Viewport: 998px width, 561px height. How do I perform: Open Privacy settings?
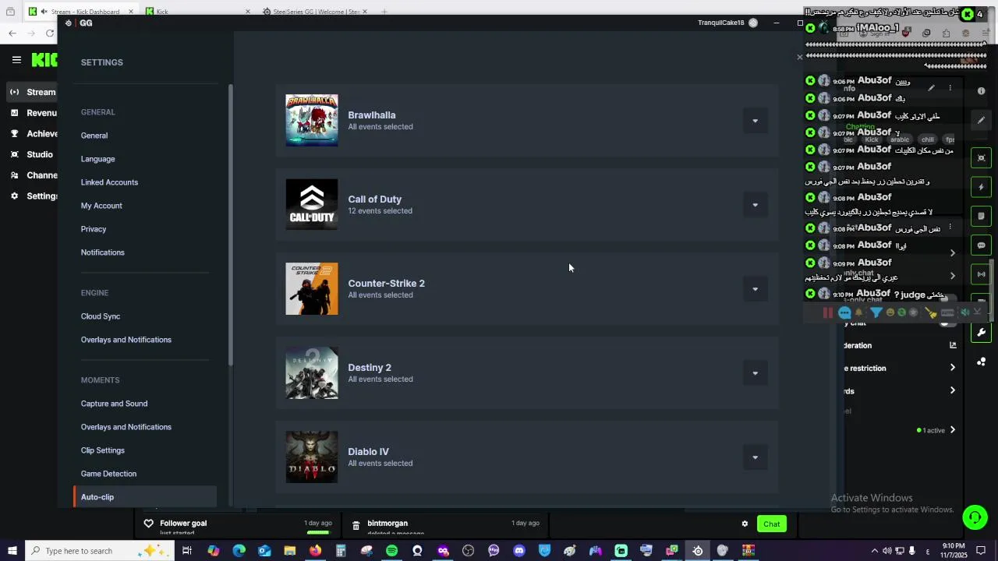click(x=94, y=229)
